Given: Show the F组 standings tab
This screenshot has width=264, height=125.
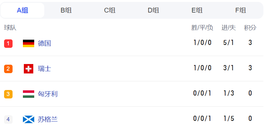Looking at the screenshot, I should 240,10.
